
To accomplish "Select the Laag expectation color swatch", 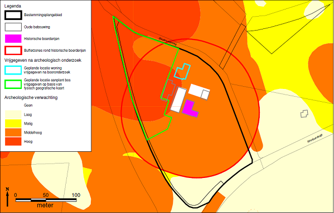I will coord(13,114).
